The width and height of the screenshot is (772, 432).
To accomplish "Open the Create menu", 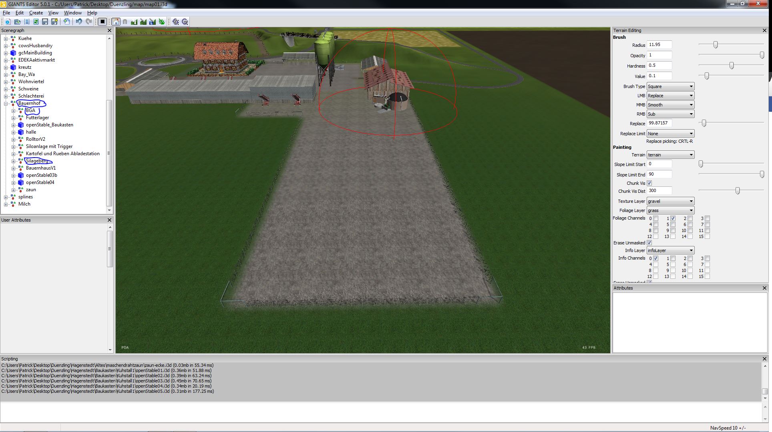I will click(x=36, y=13).
